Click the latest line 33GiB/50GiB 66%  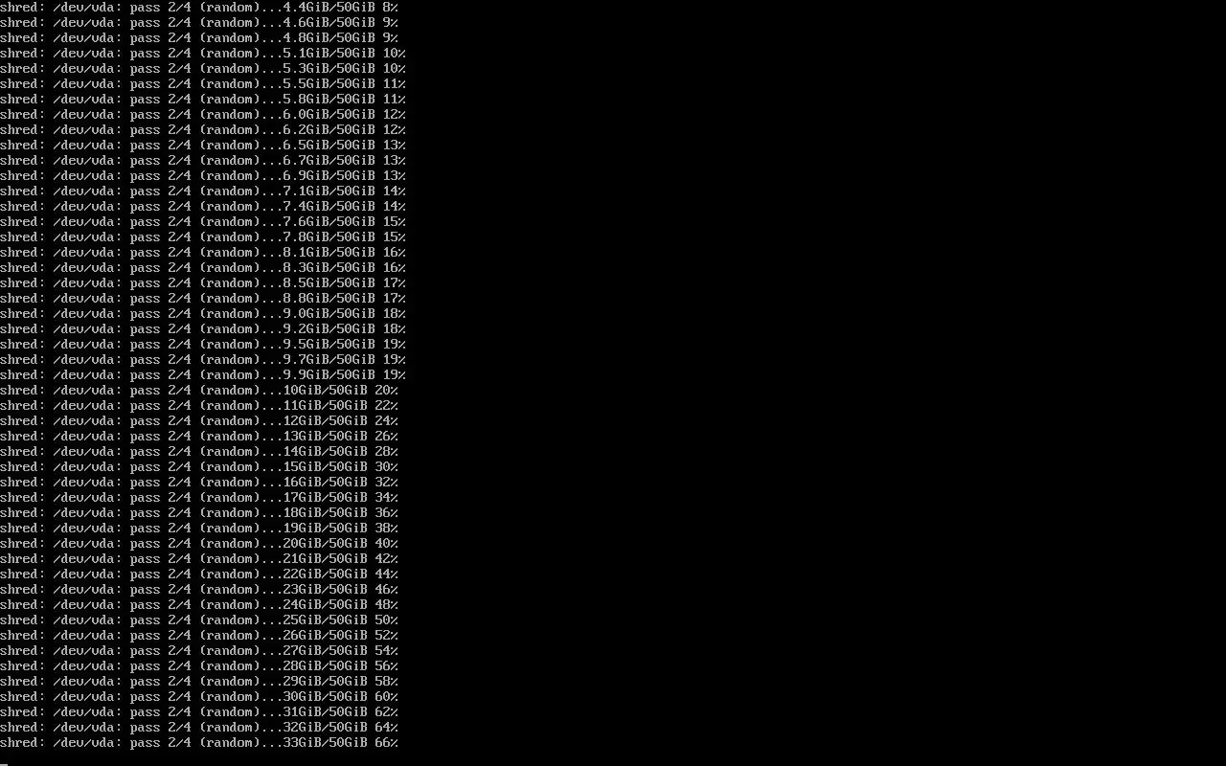click(199, 742)
